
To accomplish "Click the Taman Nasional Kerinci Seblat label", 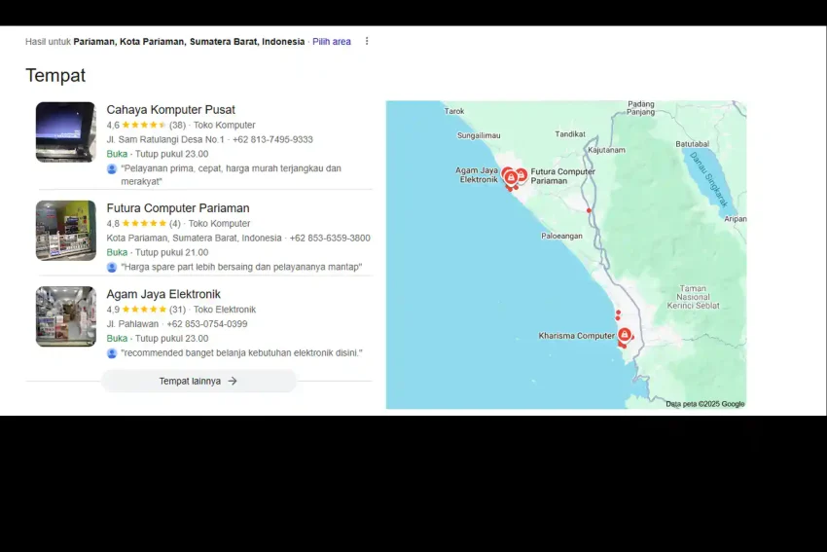I will (x=693, y=297).
